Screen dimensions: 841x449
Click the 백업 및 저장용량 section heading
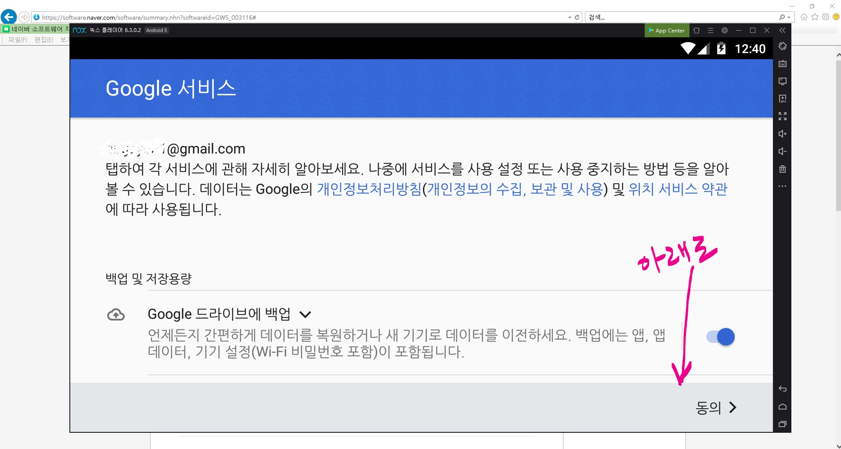pos(148,278)
